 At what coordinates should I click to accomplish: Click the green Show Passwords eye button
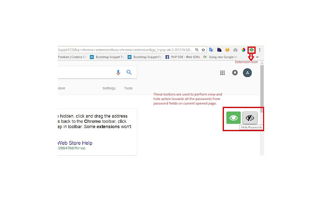pyautogui.click(x=233, y=118)
